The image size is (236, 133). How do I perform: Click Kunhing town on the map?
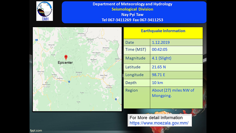point(54,75)
